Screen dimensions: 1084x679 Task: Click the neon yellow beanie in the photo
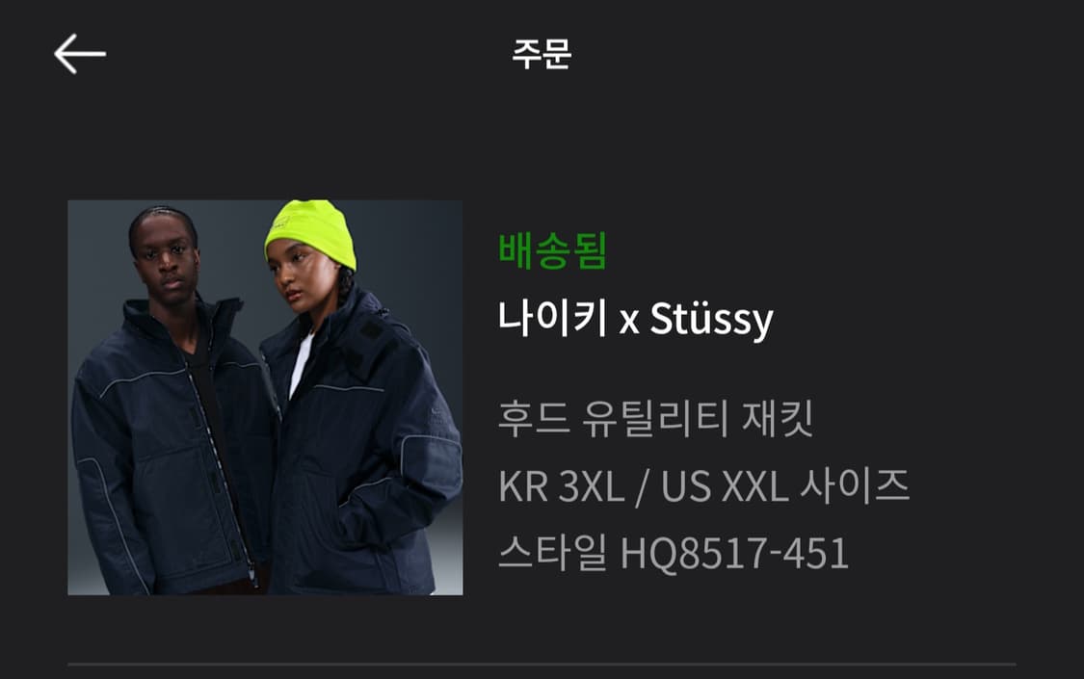click(x=310, y=233)
